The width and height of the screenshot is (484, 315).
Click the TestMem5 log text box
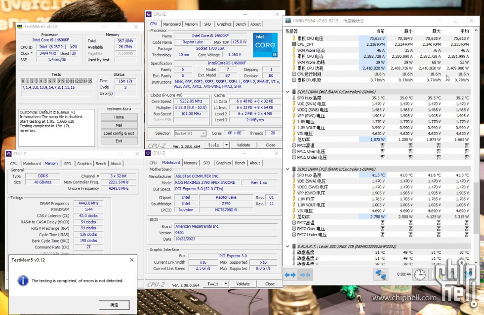tap(57, 128)
